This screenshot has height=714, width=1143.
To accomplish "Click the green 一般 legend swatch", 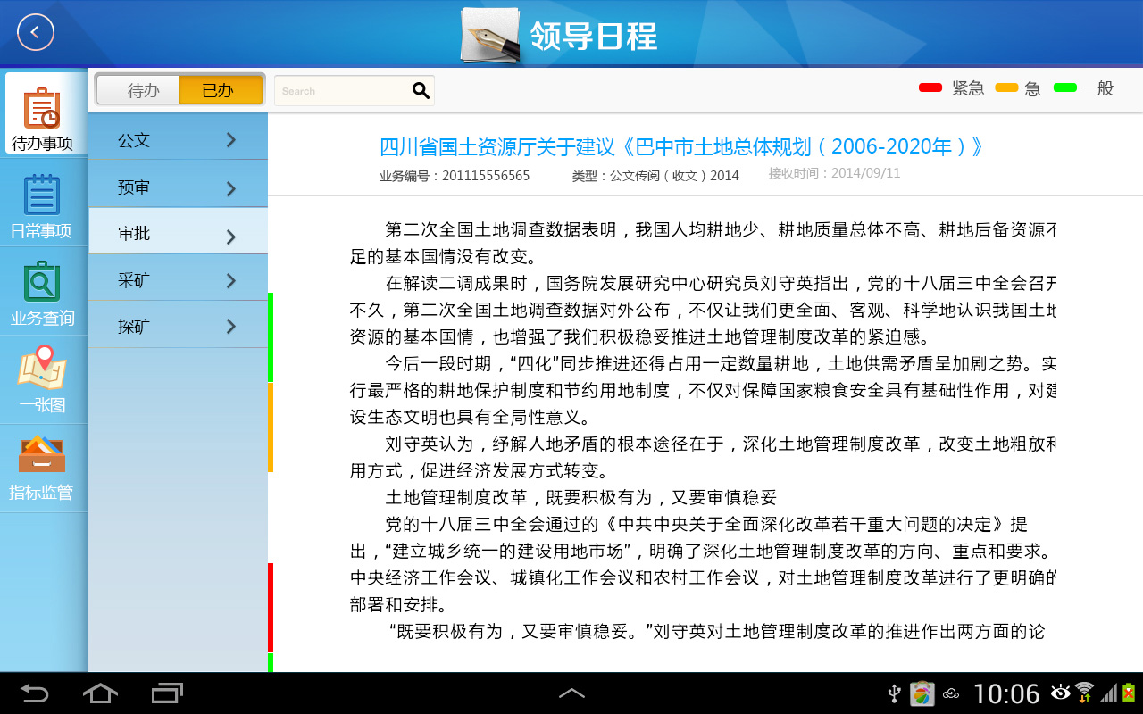I will pos(1065,87).
